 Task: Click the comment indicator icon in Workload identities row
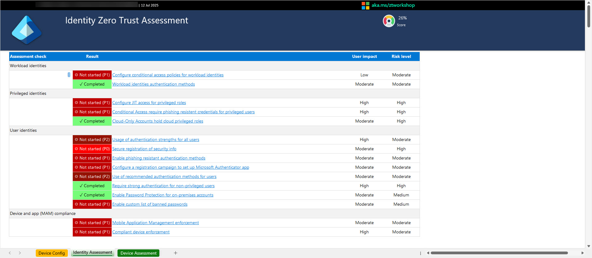coord(69,75)
